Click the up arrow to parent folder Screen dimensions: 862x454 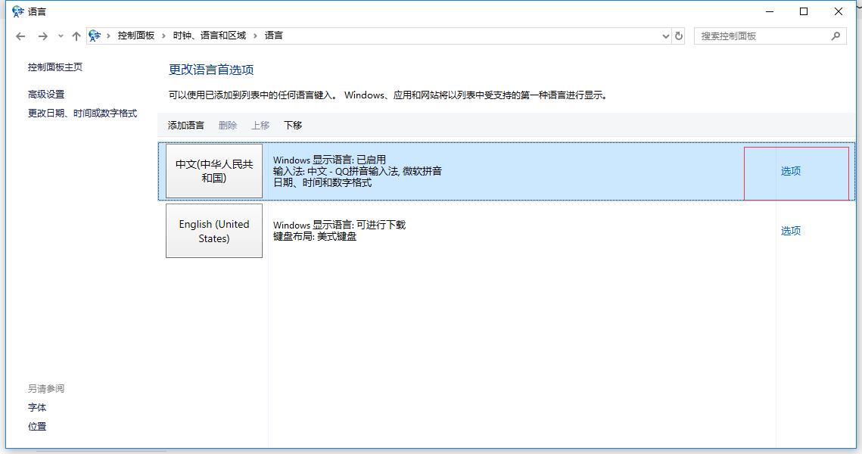[76, 35]
